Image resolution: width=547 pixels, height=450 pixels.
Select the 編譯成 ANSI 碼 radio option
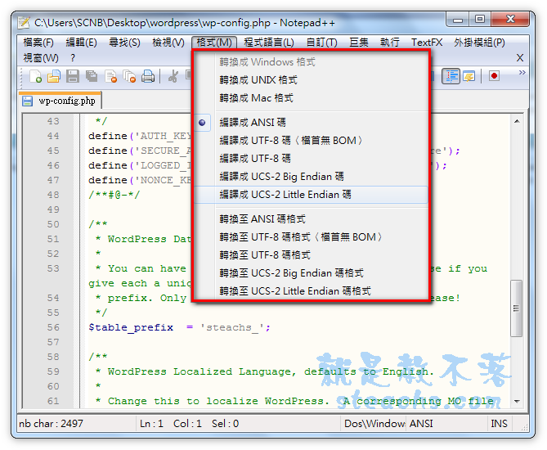tap(253, 122)
